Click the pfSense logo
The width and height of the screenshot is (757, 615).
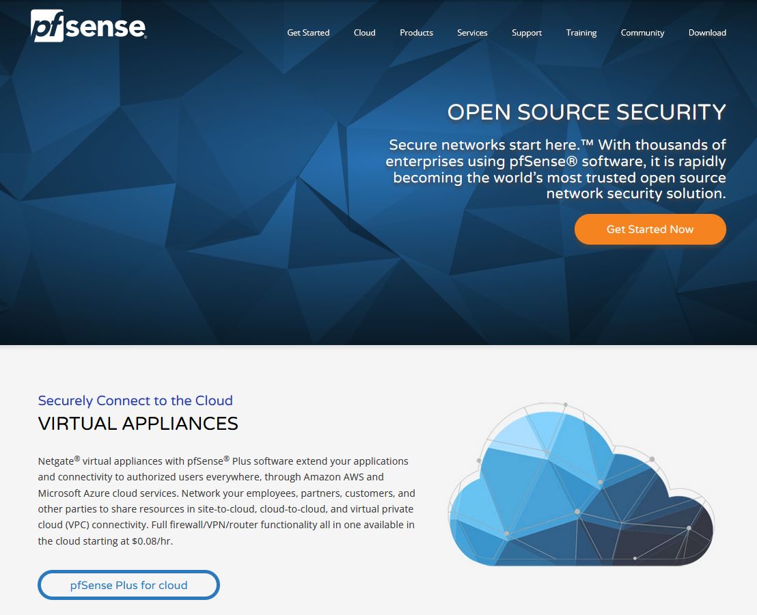[x=89, y=25]
